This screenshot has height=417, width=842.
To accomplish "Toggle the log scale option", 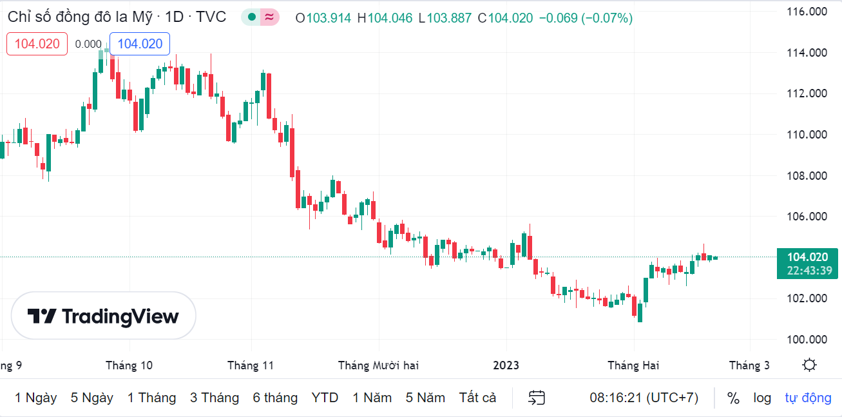I will 762,398.
